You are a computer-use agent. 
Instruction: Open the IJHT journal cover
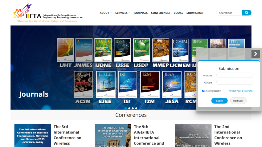point(65,50)
